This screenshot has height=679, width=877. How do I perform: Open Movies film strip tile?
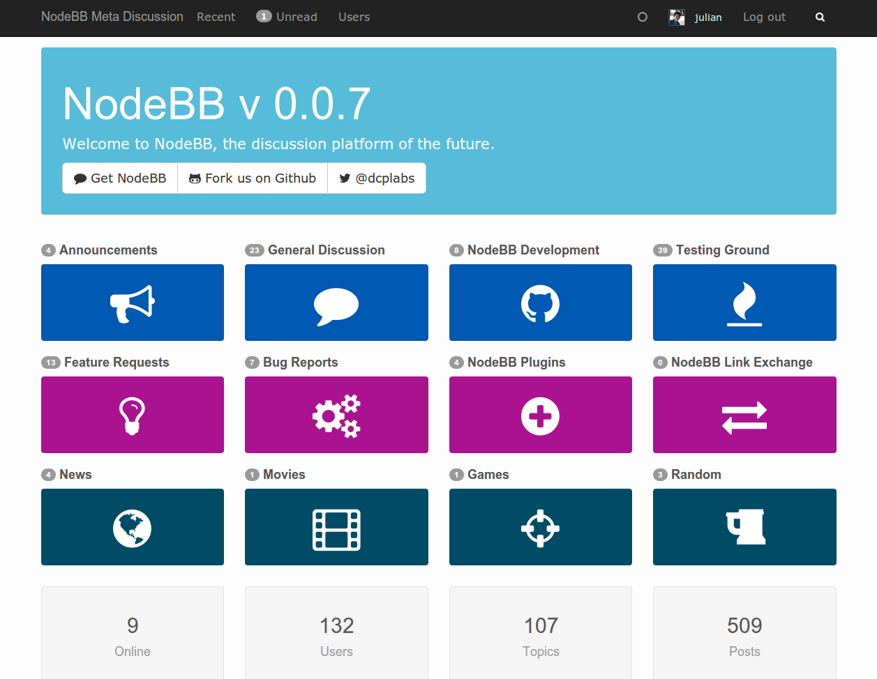(336, 527)
